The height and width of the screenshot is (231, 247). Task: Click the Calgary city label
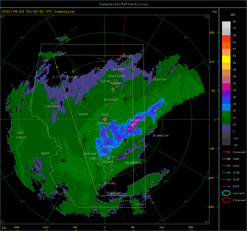107,162
